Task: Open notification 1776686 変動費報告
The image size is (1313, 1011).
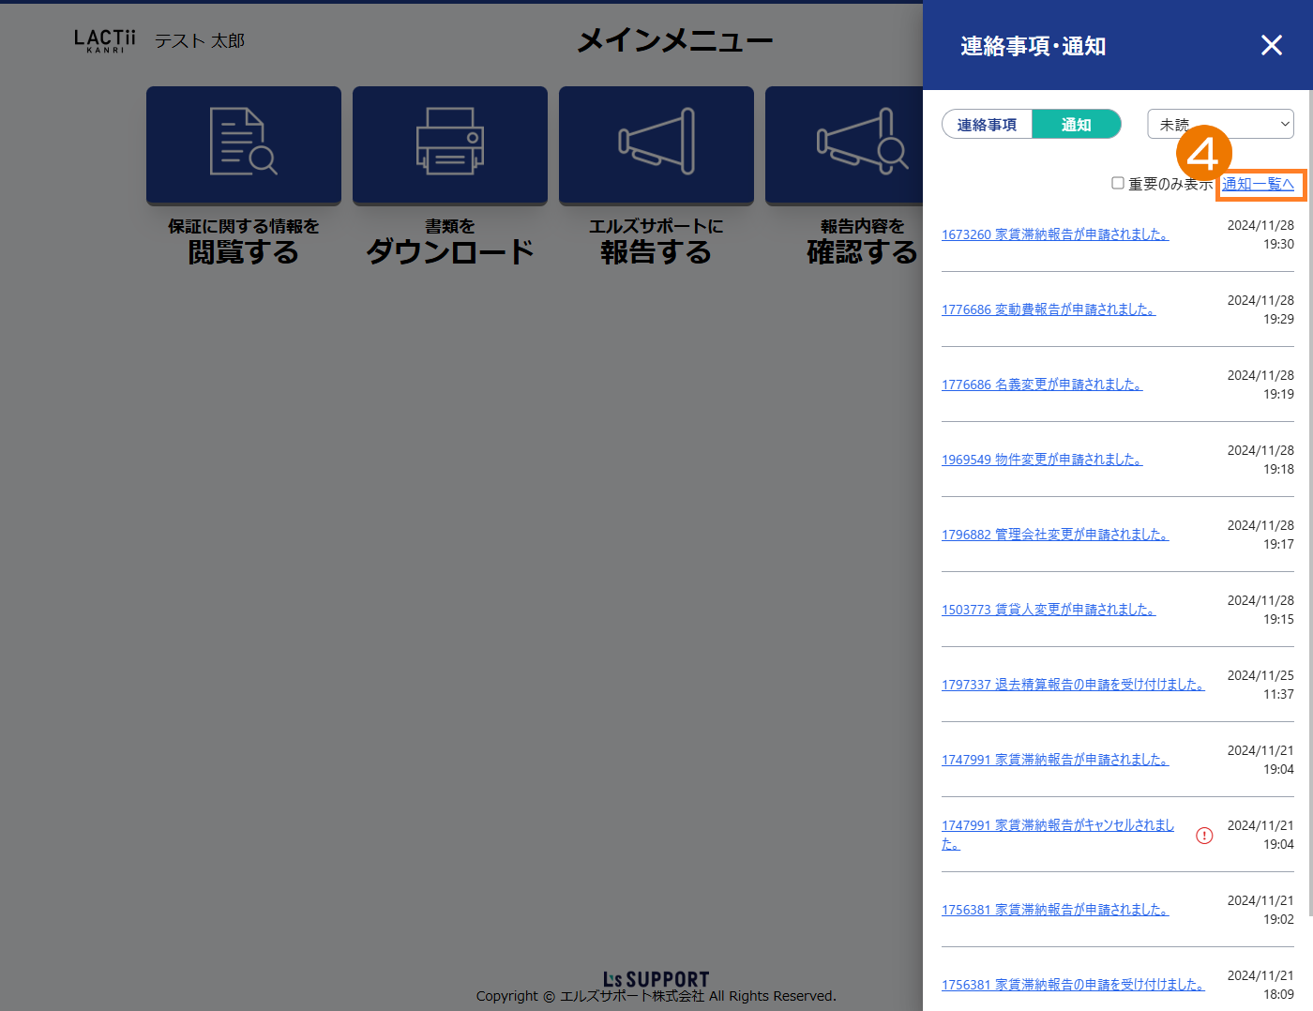Action: [1048, 309]
